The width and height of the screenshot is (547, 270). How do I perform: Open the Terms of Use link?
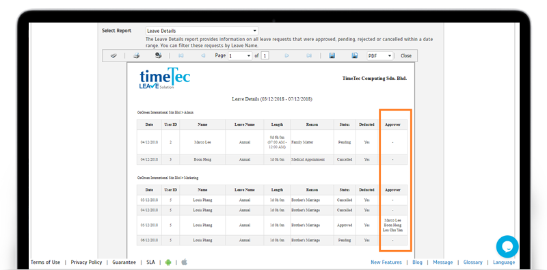45,262
